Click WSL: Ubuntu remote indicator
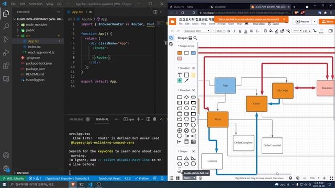Screen dimensions: 335x188 pos(14,178)
